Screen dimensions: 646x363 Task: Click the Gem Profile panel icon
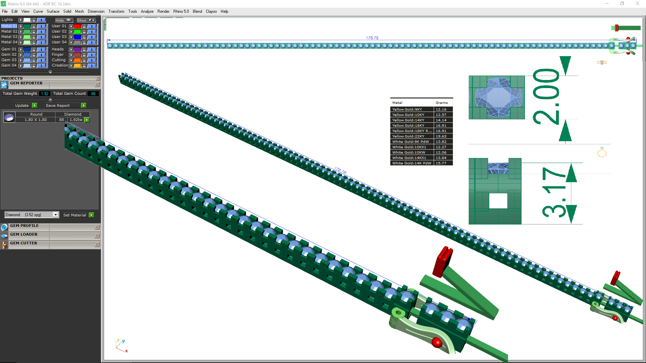tap(4, 228)
